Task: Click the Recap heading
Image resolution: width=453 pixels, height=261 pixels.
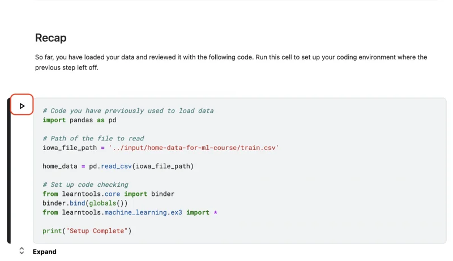Action: click(x=50, y=38)
